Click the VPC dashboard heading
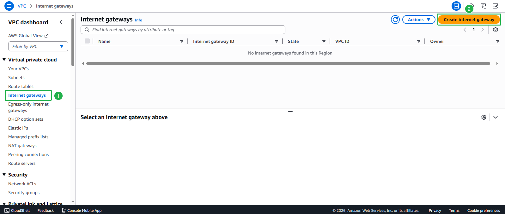Viewport: 505px width, 214px height. pyautogui.click(x=28, y=22)
